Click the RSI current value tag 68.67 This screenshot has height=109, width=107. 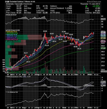(x=103, y=19)
